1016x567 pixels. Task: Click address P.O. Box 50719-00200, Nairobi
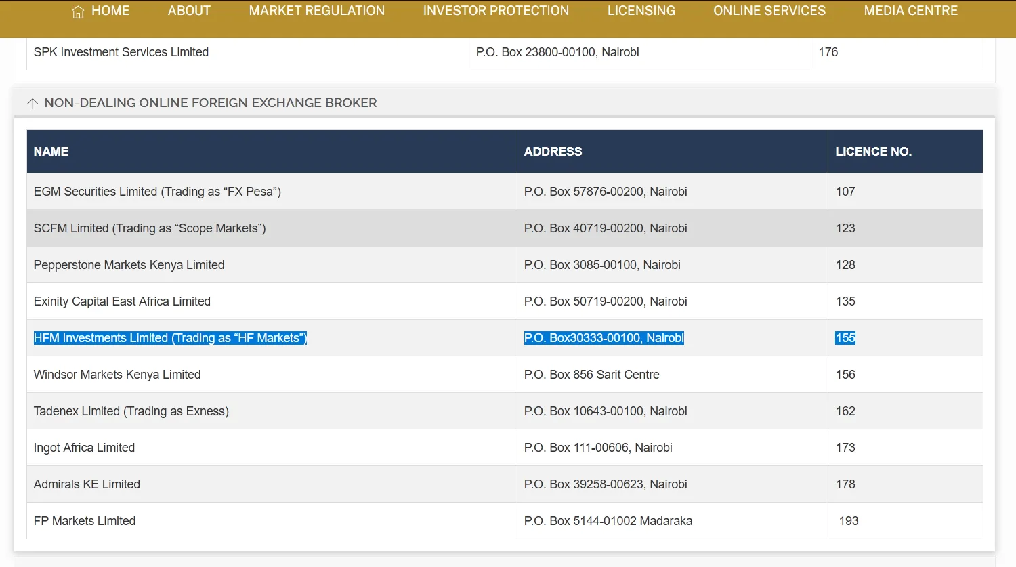tap(606, 301)
